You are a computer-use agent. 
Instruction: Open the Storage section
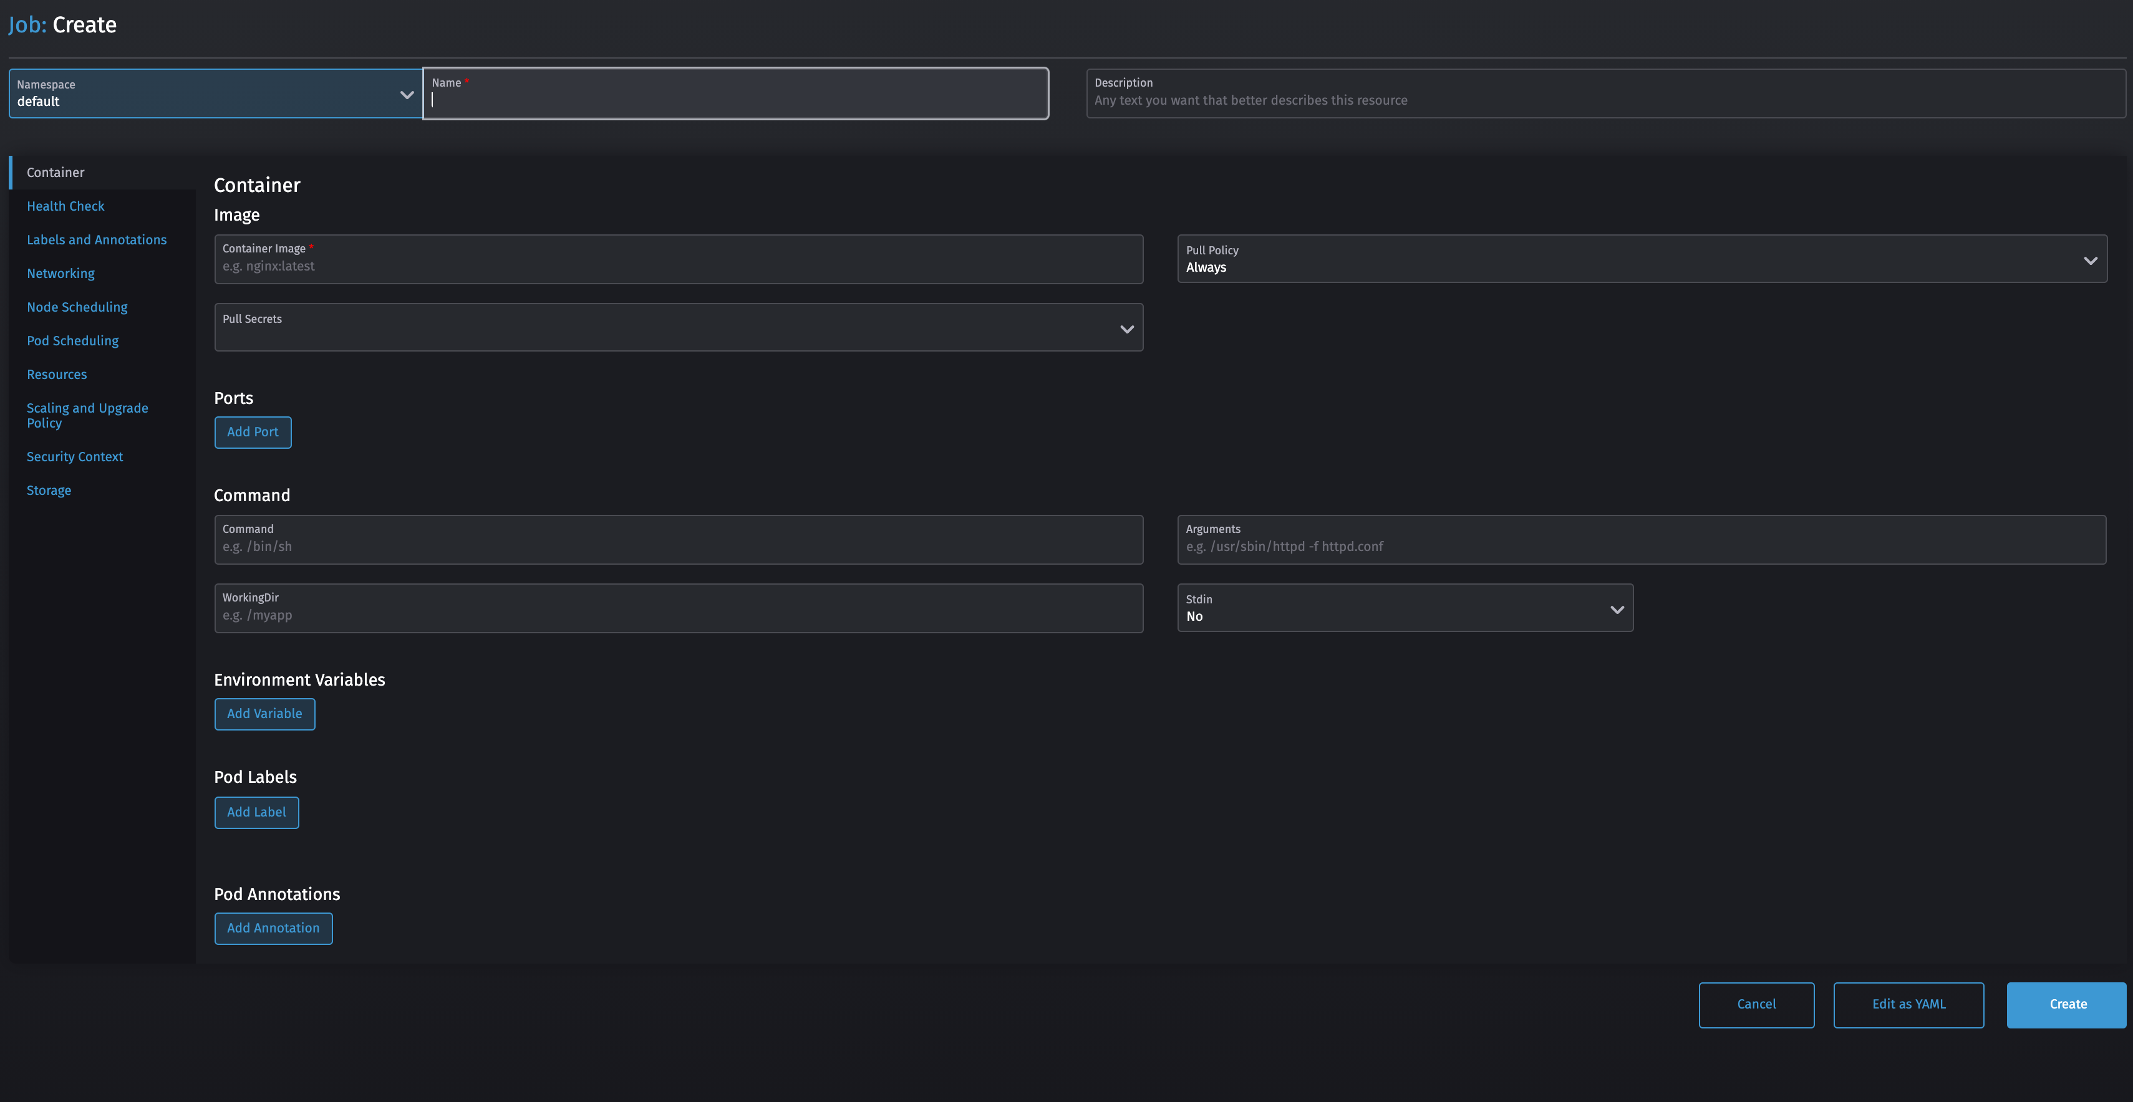tap(49, 490)
